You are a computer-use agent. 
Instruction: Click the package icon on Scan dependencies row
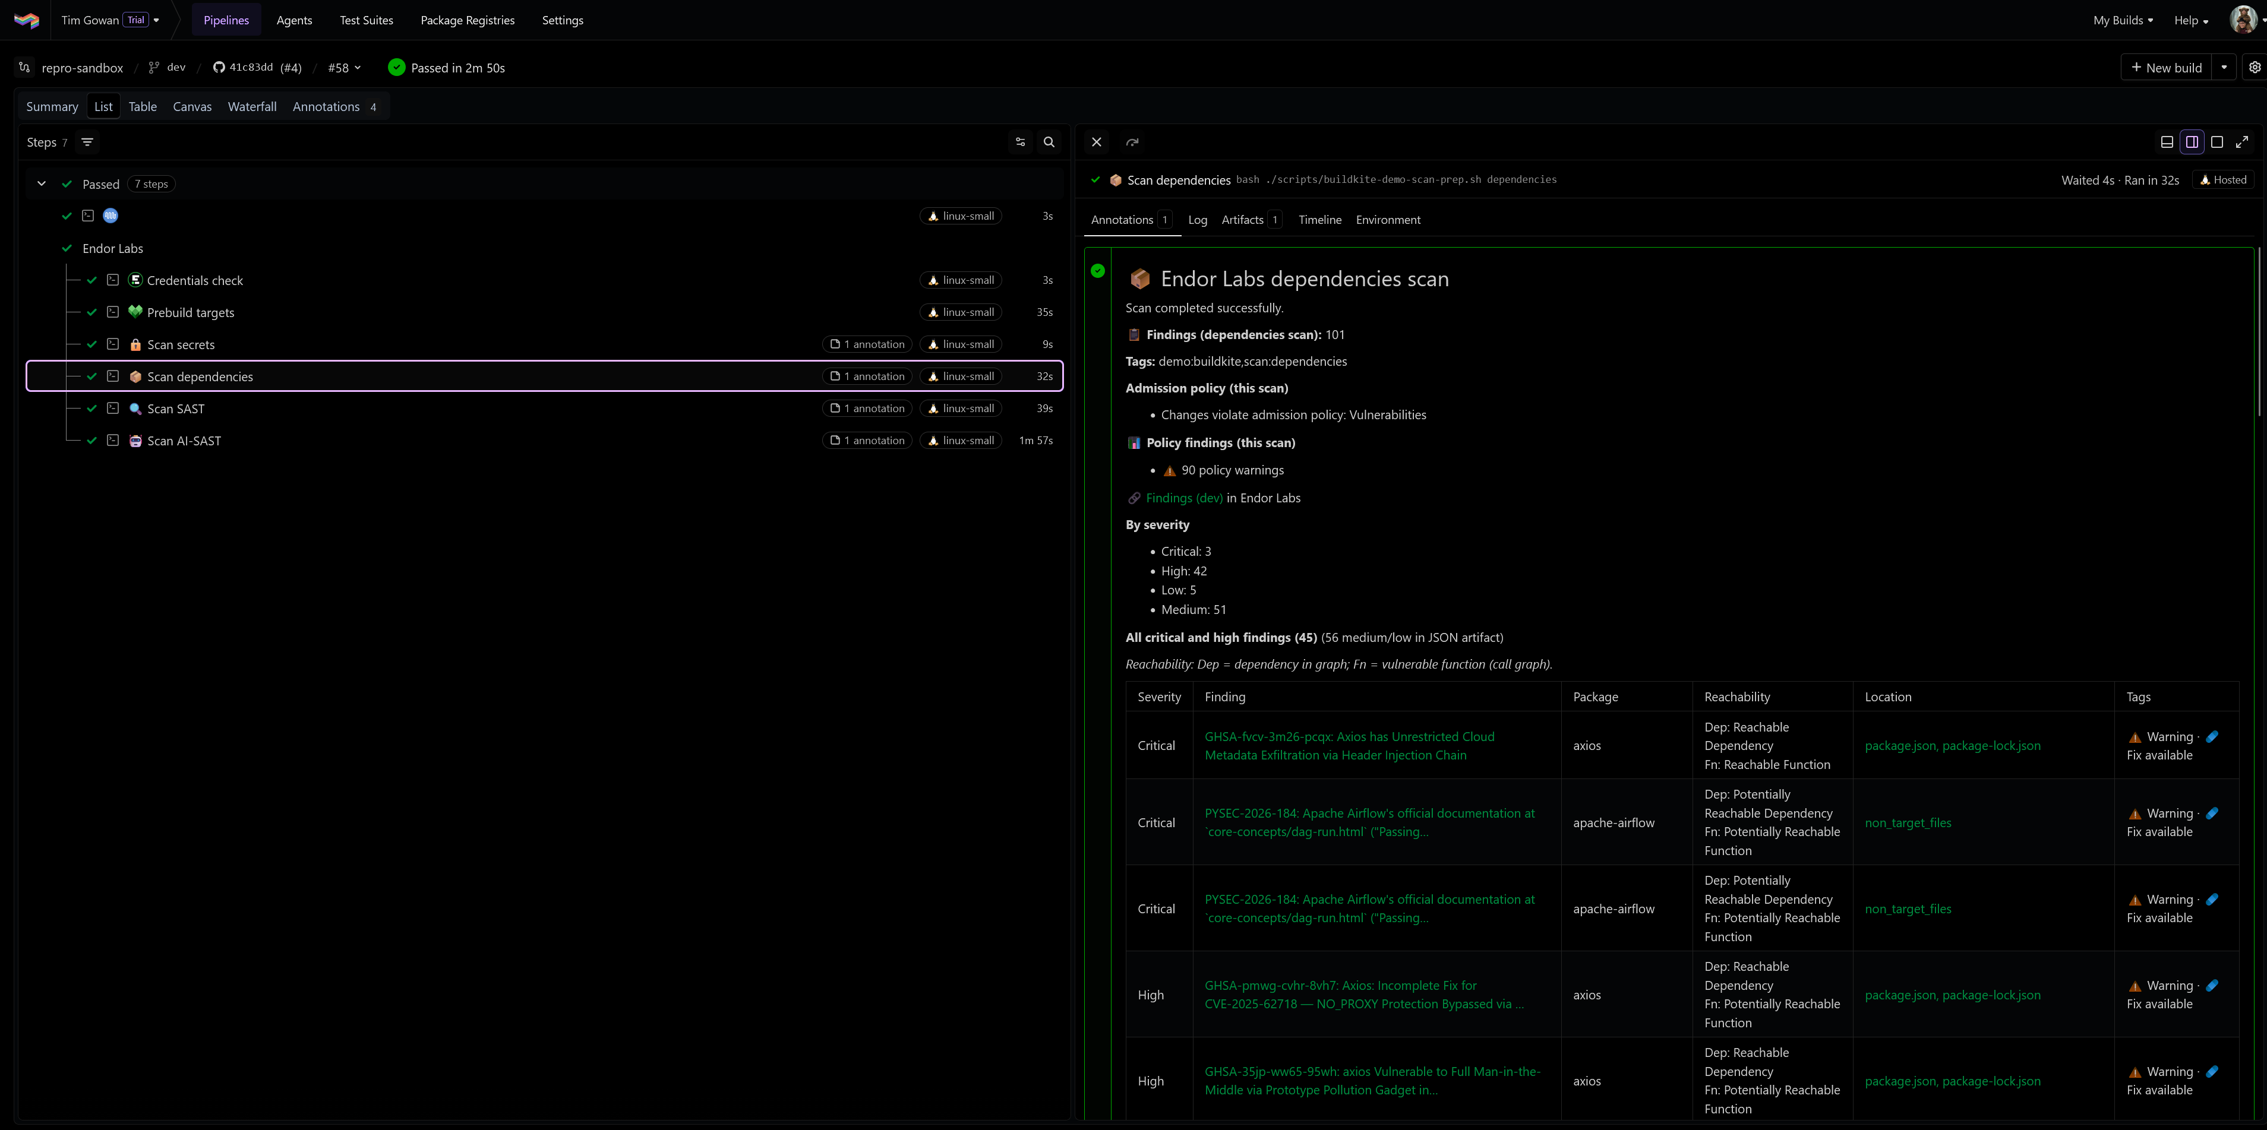[135, 376]
